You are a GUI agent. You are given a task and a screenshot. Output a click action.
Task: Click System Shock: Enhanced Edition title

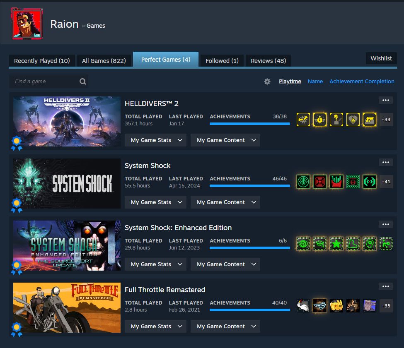pos(178,228)
